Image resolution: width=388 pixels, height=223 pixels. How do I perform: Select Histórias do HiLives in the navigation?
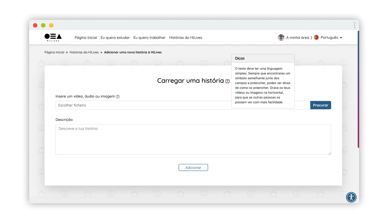click(x=185, y=38)
